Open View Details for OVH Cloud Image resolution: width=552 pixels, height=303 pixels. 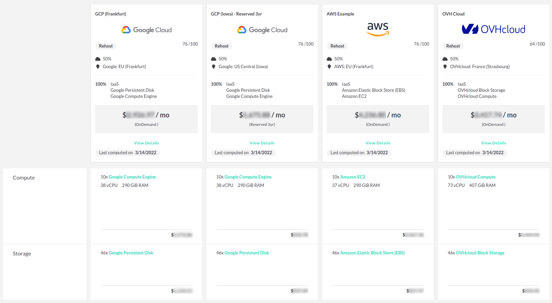494,143
